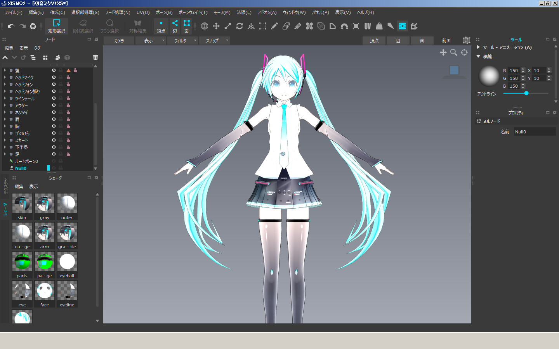The width and height of the screenshot is (559, 349).
Task: Click the Undo arrow icon
Action: click(11, 26)
